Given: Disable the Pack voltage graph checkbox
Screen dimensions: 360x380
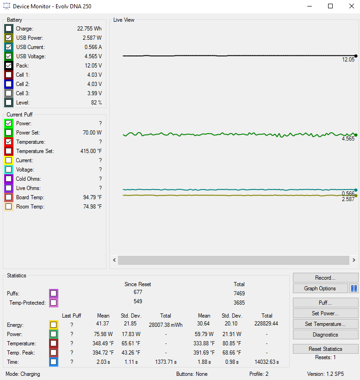Looking at the screenshot, I should click(9, 66).
